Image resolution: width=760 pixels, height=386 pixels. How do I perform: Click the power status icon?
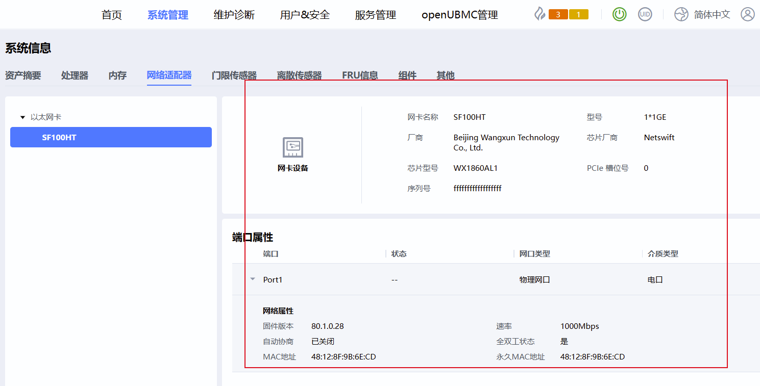click(620, 14)
